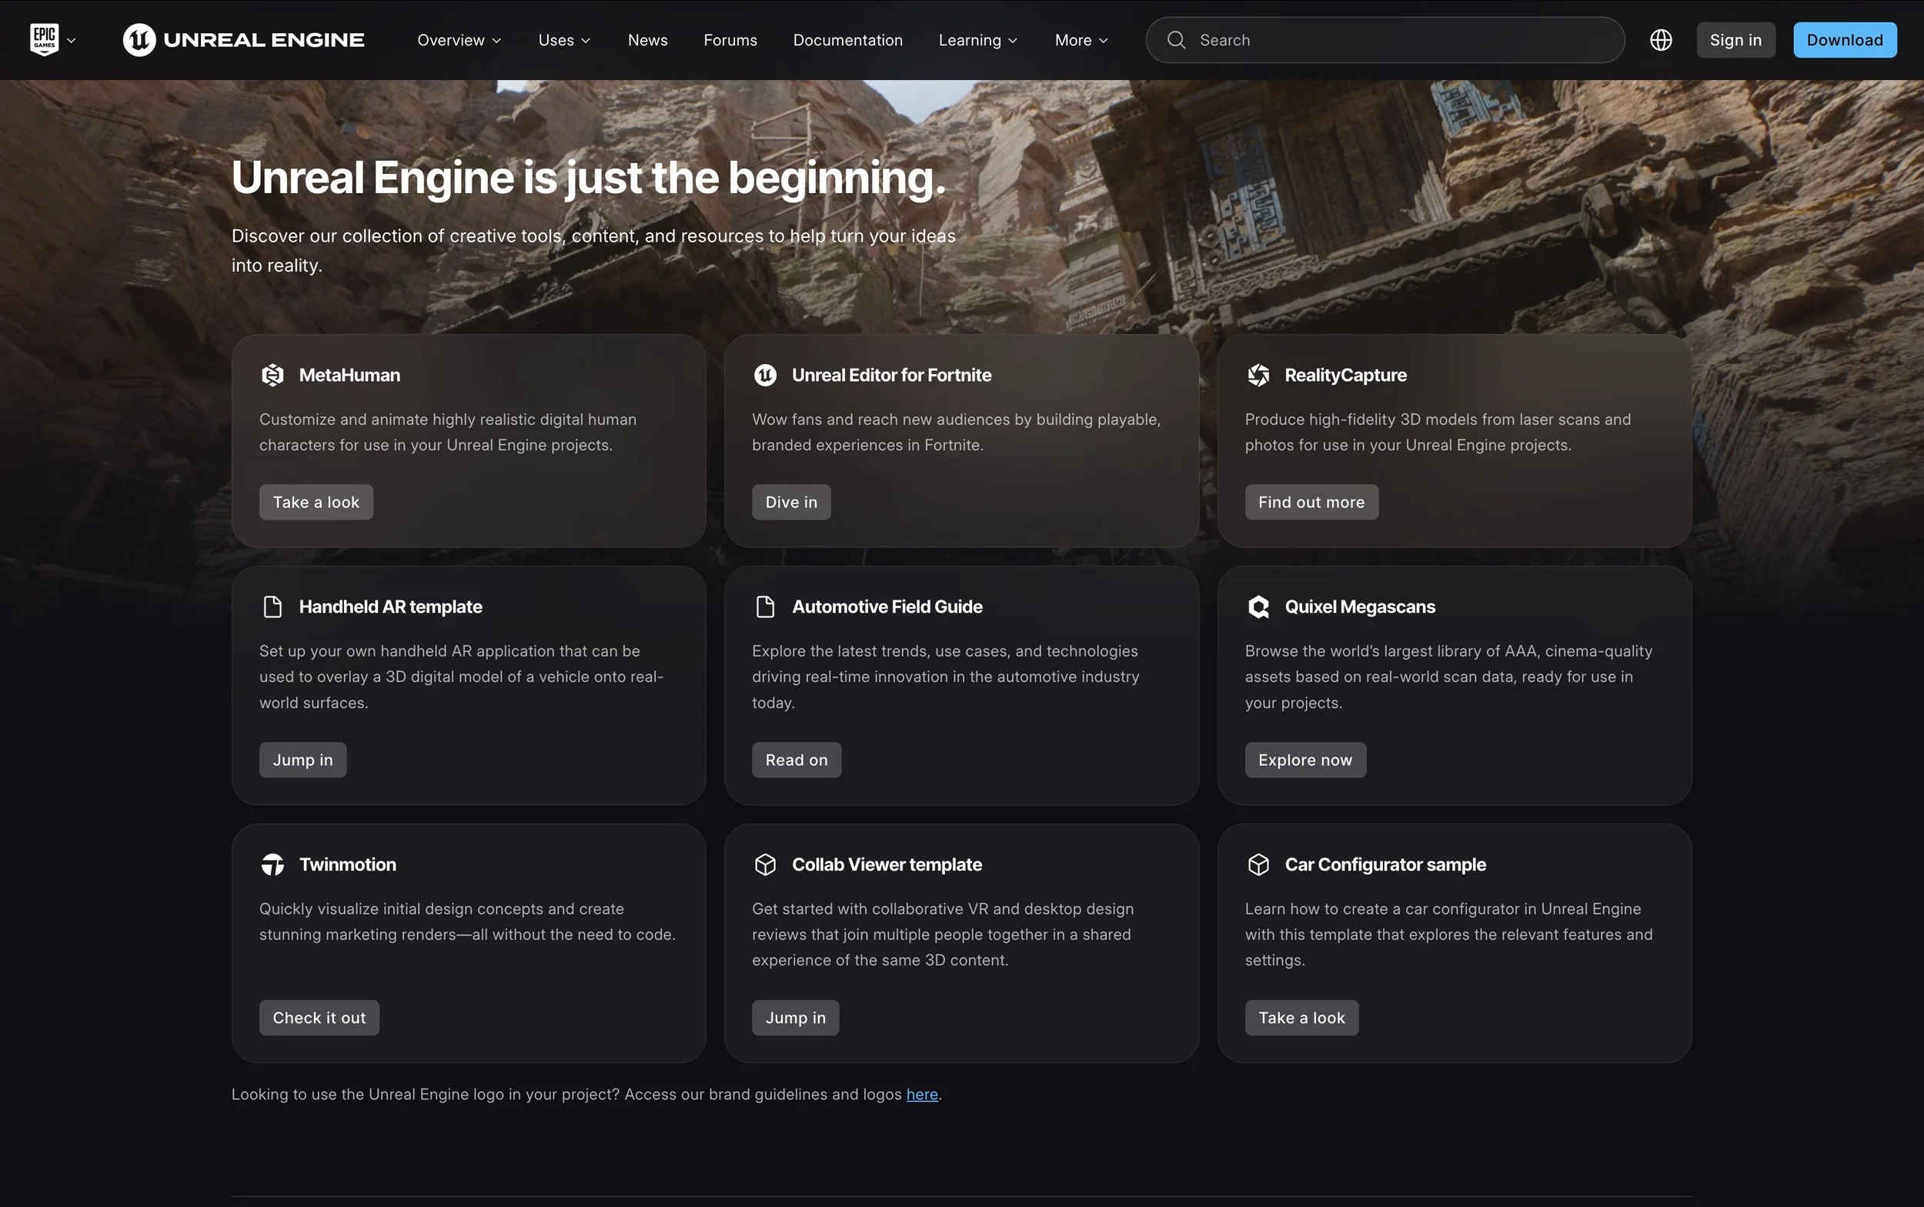Open the Documentation nav item
The image size is (1924, 1207).
pyautogui.click(x=847, y=40)
